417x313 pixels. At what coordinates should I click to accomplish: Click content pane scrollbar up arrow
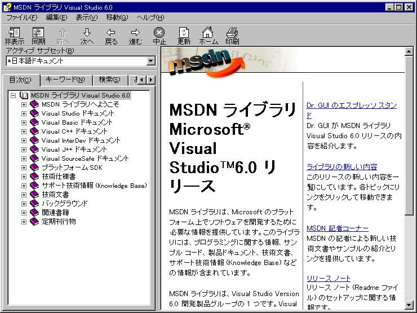[409, 51]
